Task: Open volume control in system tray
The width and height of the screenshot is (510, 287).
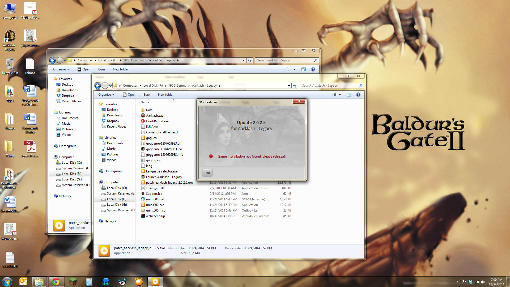Action: [483, 282]
